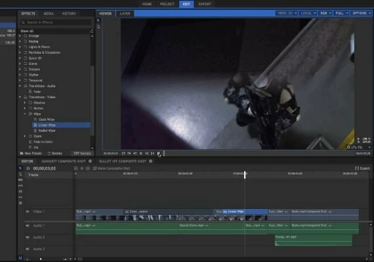Expand the Keying effects folder
374x262 pixels.
point(20,41)
